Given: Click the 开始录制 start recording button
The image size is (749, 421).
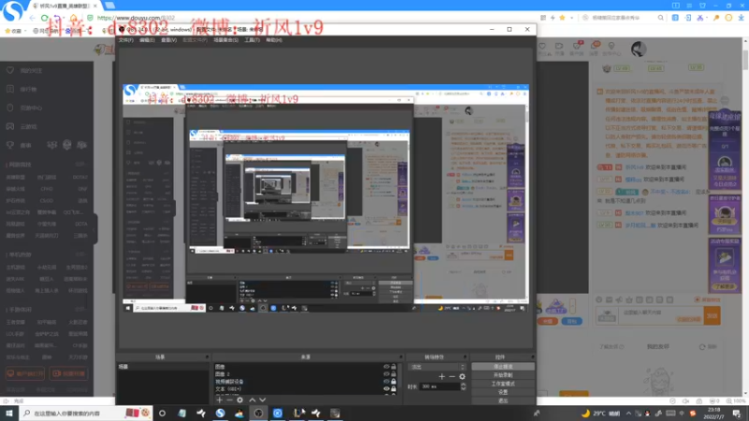Looking at the screenshot, I should coord(503,375).
